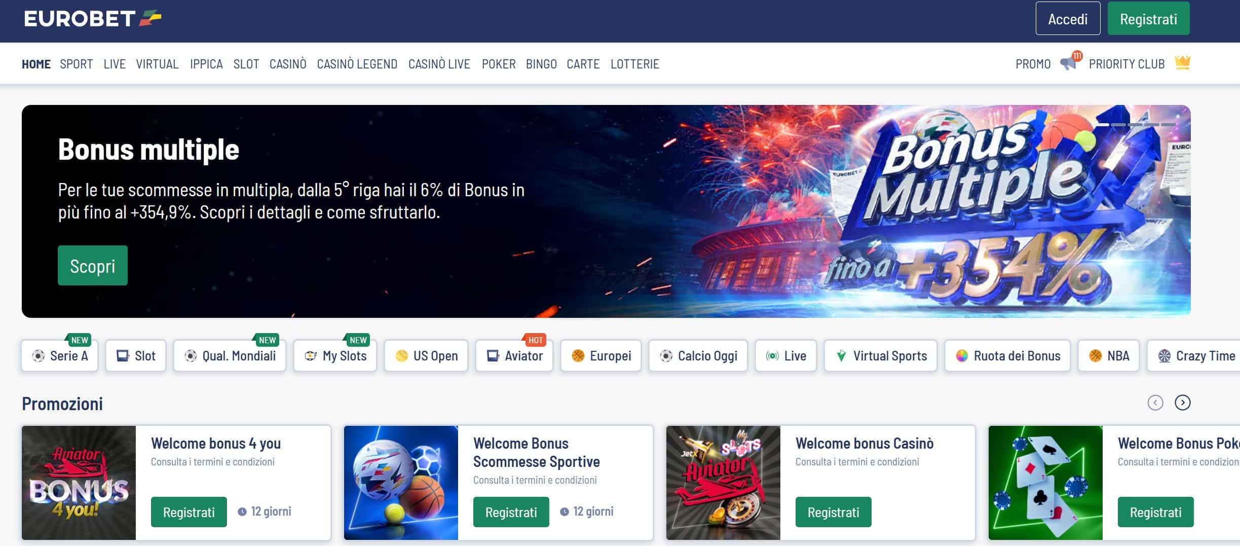The width and height of the screenshot is (1240, 546).
Task: Click the PROMO link
Action: pyautogui.click(x=1033, y=64)
